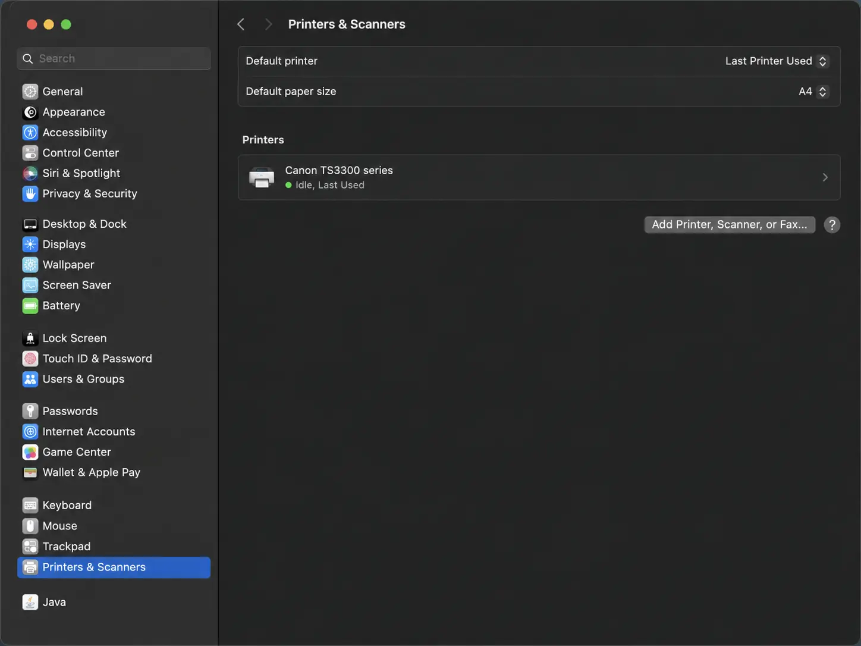The width and height of the screenshot is (861, 646).
Task: Click the Canon TS3300 printer icon
Action: (x=262, y=177)
